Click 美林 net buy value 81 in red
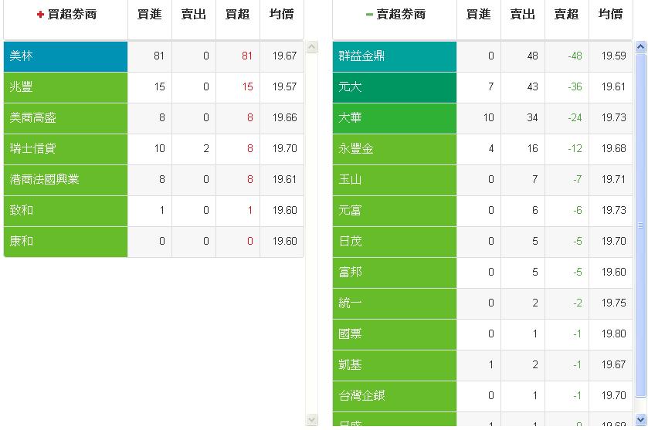The image size is (648, 430). point(247,56)
